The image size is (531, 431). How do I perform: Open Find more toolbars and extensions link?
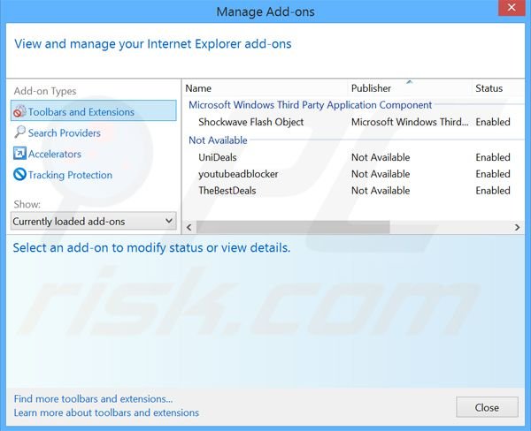point(93,399)
